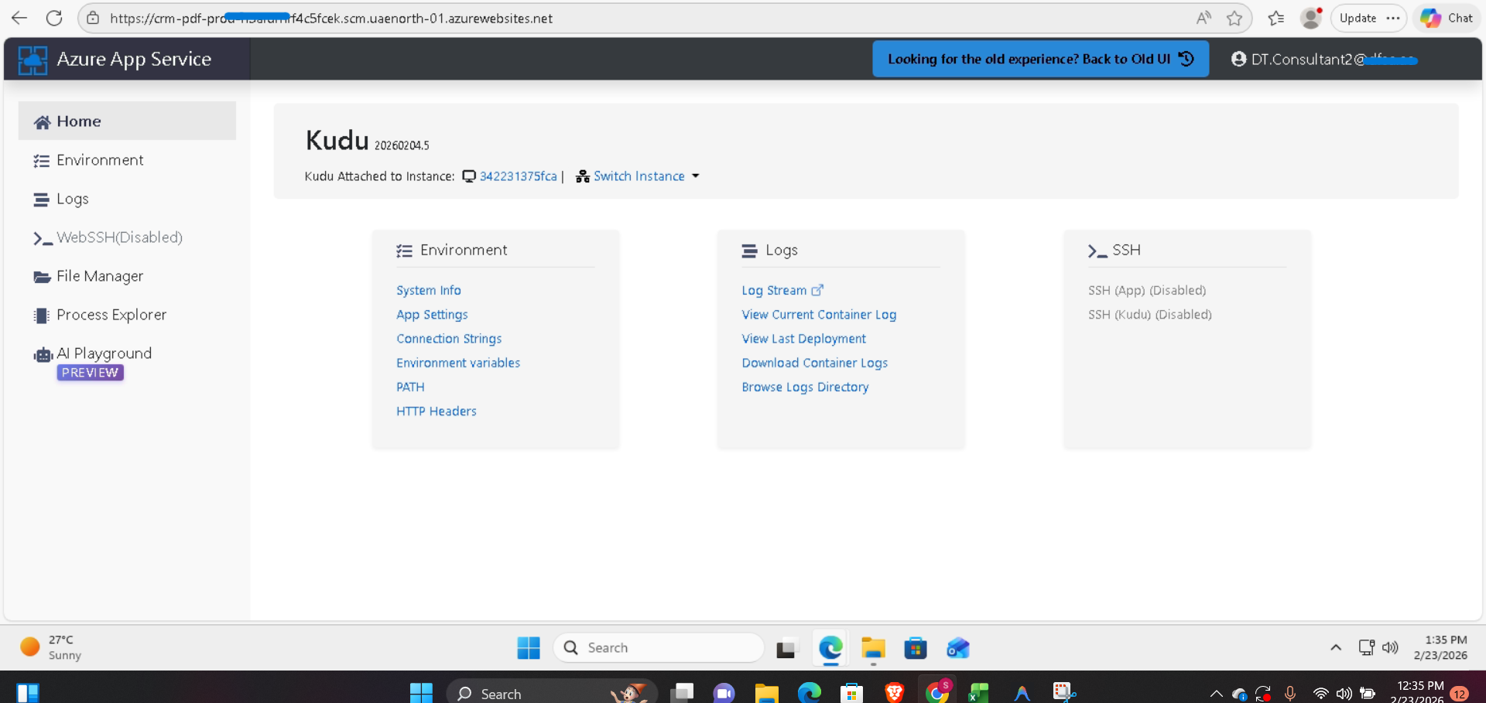Click the Azure App Service logo
The image size is (1486, 703).
pos(33,60)
